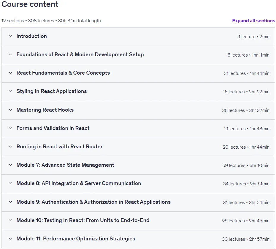
Task: Click chevron beside React Fundamentals & Core Concepts
Action: click(x=11, y=73)
